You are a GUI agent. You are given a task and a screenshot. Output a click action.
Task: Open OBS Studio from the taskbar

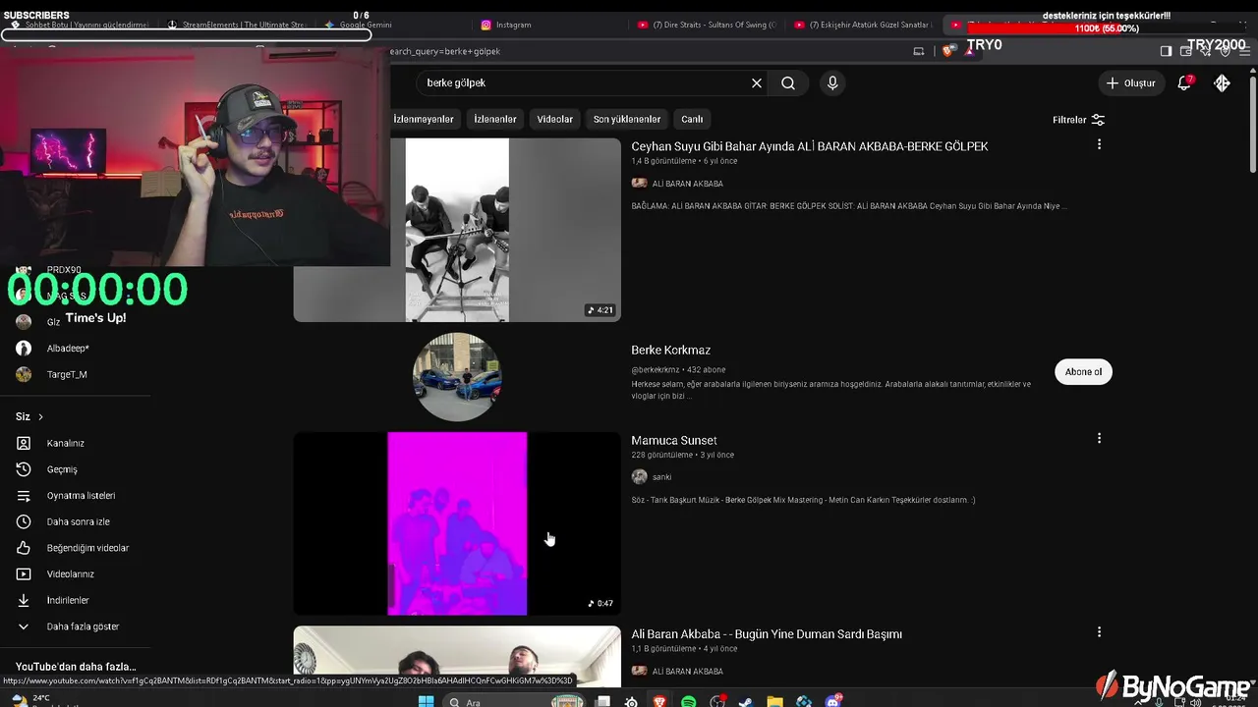(717, 702)
